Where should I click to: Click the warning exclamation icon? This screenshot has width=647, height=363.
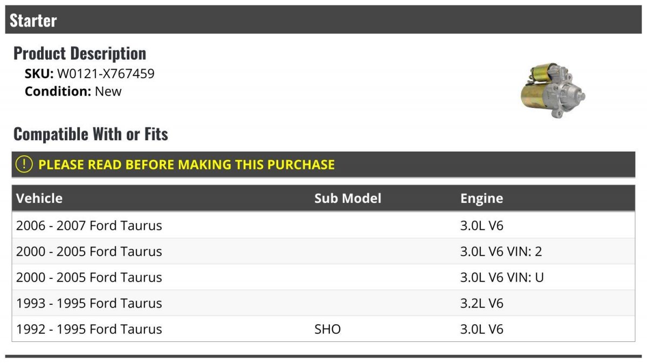pyautogui.click(x=24, y=165)
